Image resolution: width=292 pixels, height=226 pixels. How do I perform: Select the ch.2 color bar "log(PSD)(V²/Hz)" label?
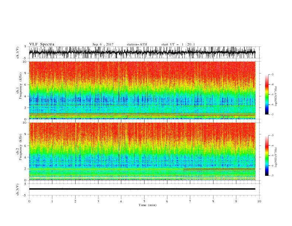pyautogui.click(x=276, y=157)
